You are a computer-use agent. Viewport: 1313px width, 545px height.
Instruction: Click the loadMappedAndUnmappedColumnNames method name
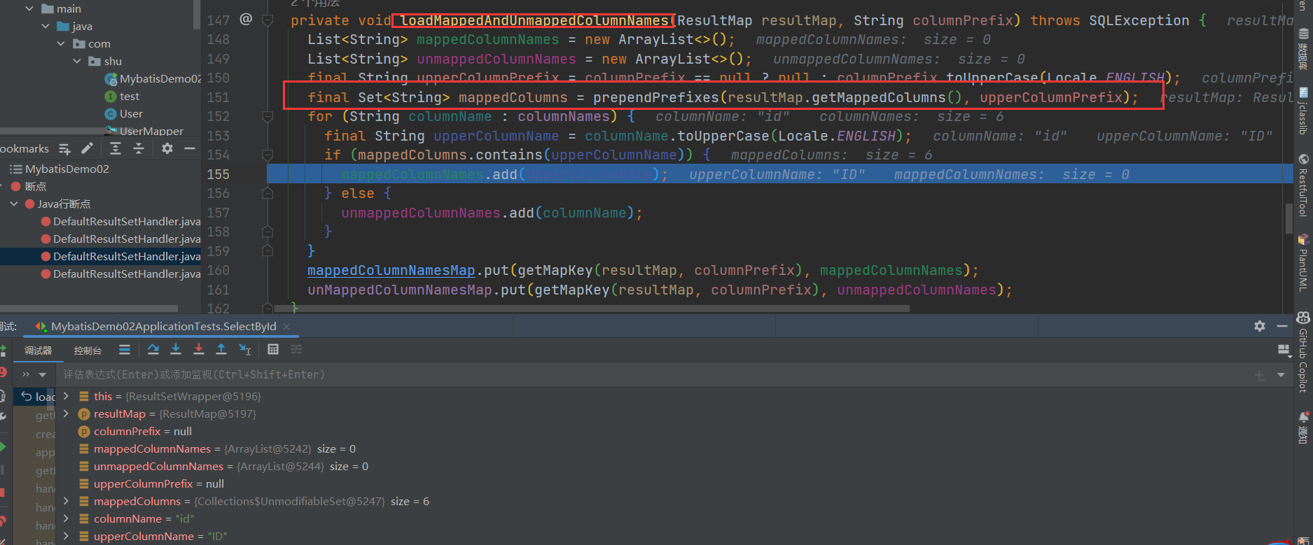tap(534, 20)
